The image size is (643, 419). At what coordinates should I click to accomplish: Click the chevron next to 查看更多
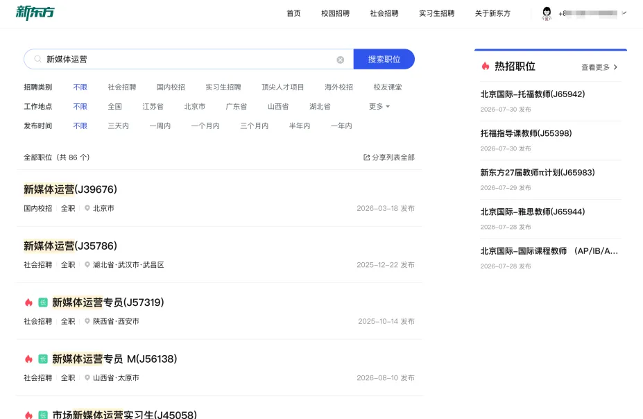point(615,67)
